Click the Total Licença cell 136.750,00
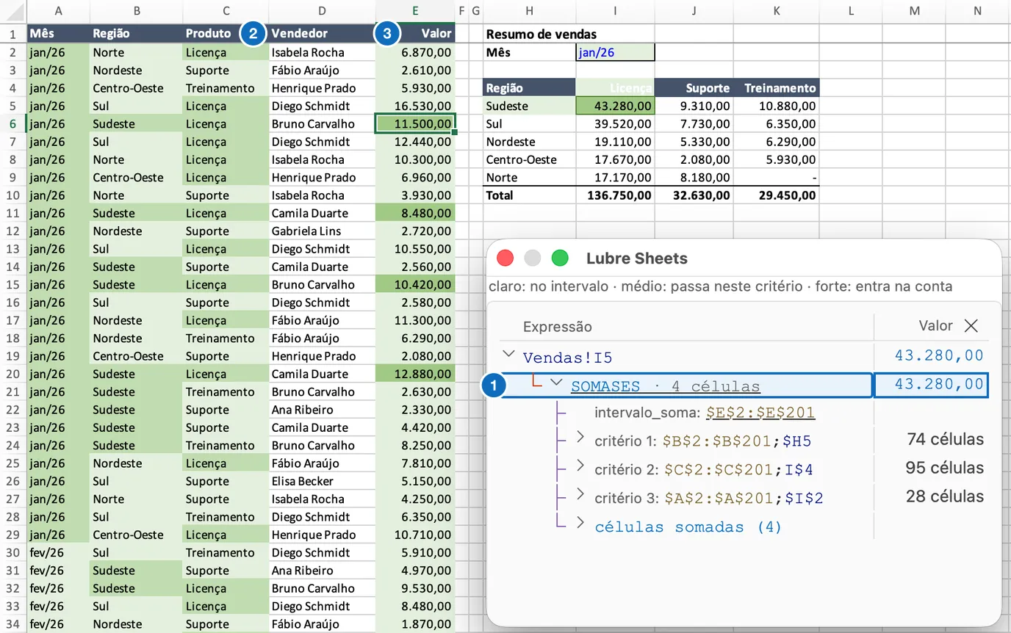The image size is (1011, 633). [x=615, y=195]
